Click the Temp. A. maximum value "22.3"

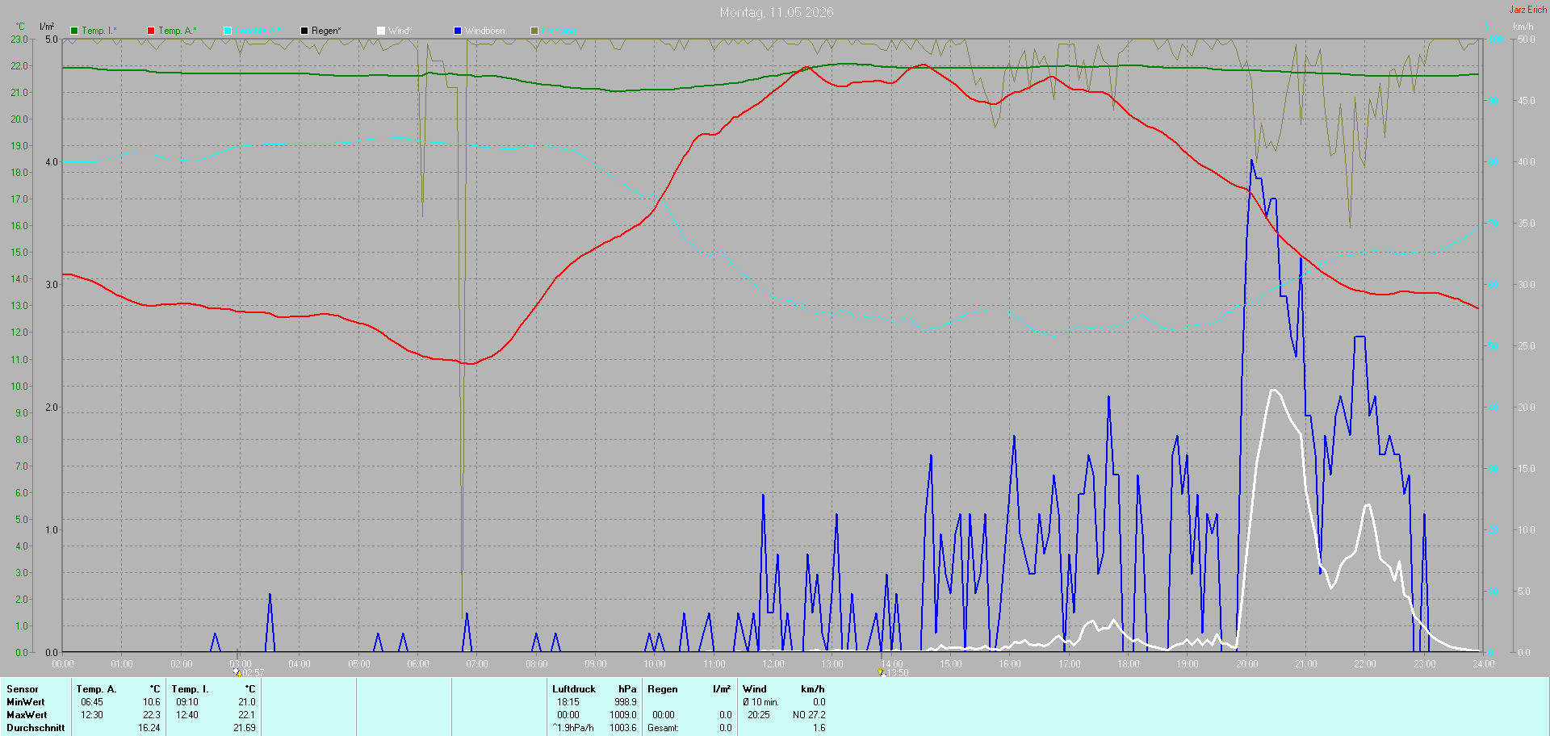tap(152, 715)
